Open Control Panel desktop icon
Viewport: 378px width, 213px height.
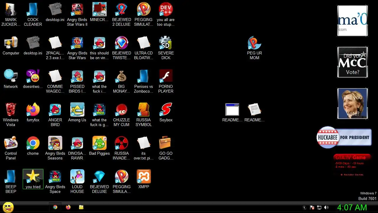click(x=11, y=148)
